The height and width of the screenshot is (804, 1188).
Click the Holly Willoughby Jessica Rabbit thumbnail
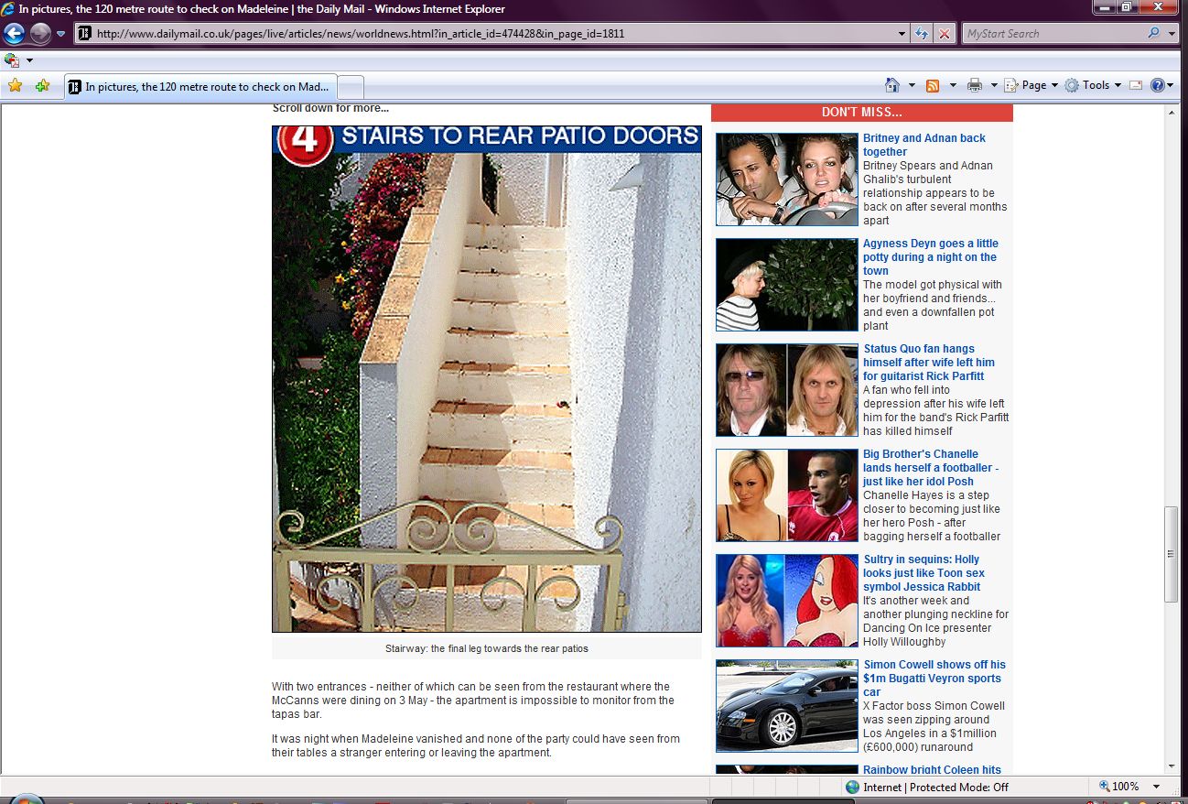coord(786,601)
